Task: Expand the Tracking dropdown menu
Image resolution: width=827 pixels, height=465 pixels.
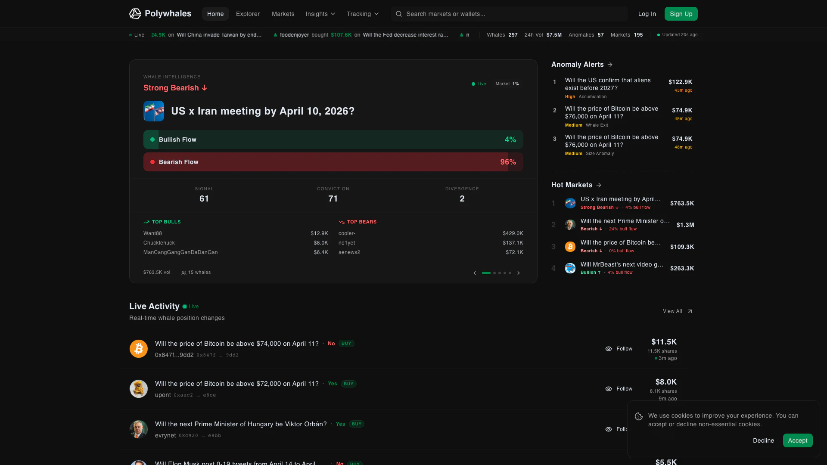Action: (363, 14)
